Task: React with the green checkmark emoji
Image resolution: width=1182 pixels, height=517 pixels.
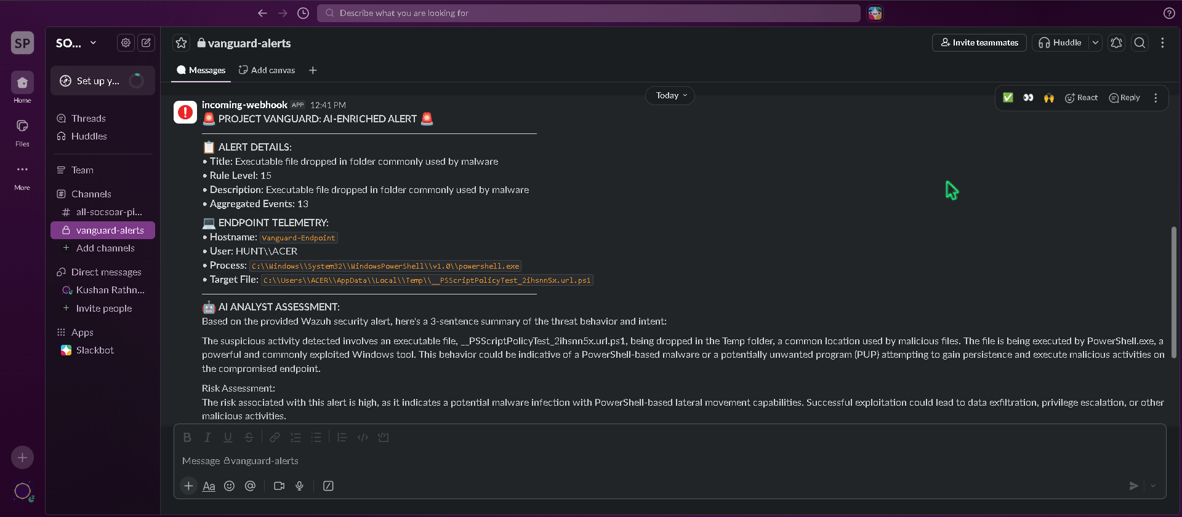Action: 1008,98
